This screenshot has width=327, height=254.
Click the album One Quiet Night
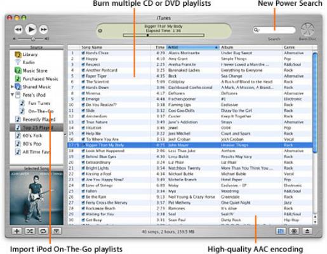(236, 203)
